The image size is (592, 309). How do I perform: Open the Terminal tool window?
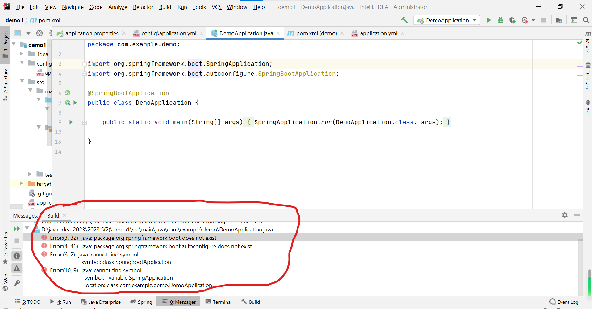219,302
